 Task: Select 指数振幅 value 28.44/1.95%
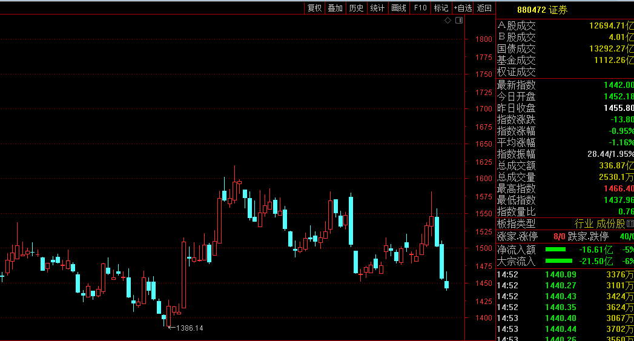click(610, 154)
